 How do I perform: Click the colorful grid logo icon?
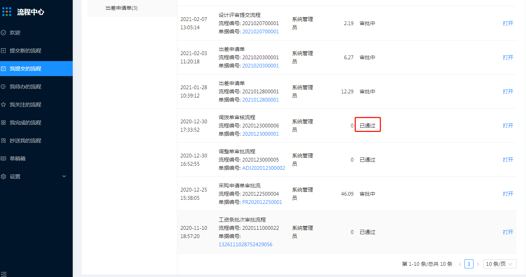point(7,12)
